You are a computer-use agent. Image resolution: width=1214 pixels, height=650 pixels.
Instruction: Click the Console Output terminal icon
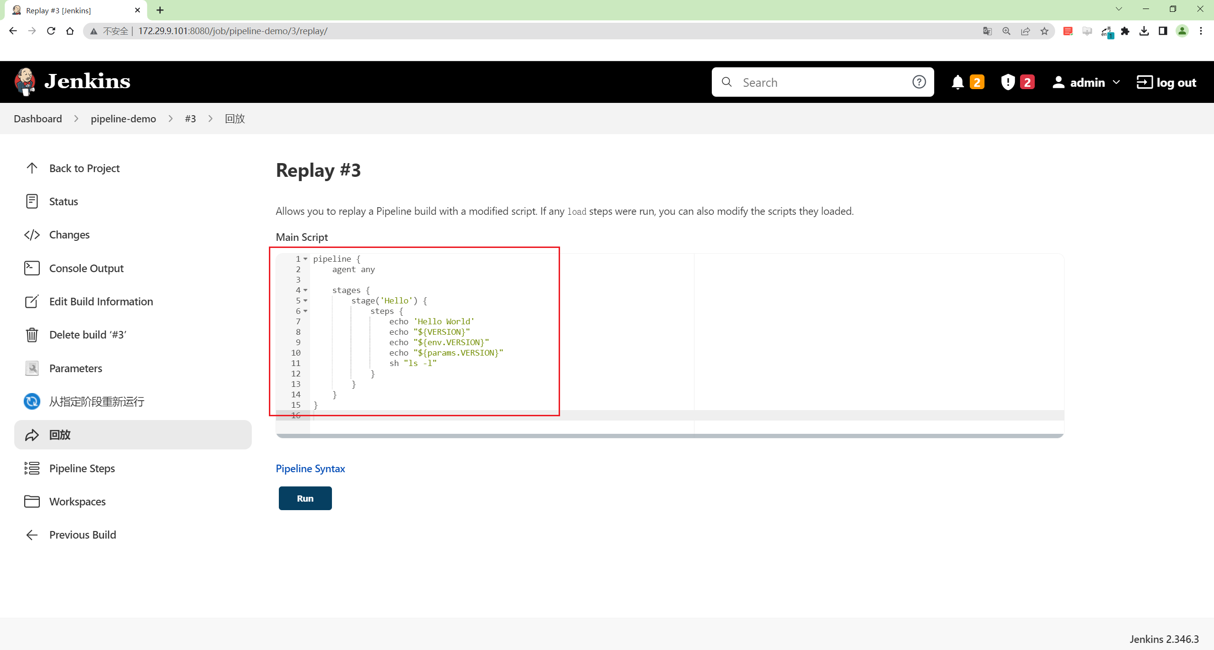pyautogui.click(x=32, y=268)
